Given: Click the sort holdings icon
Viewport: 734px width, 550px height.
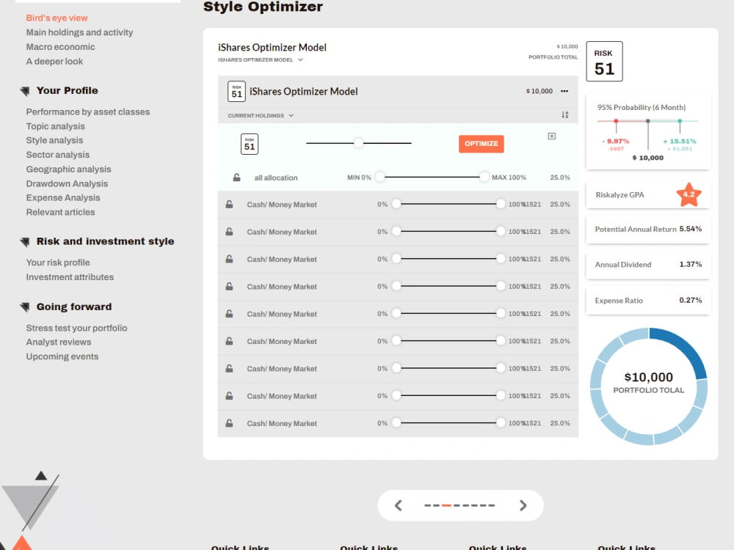Looking at the screenshot, I should 565,115.
